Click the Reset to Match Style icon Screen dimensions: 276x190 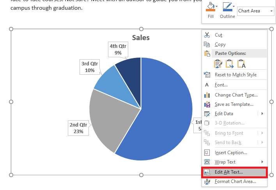pos(207,75)
